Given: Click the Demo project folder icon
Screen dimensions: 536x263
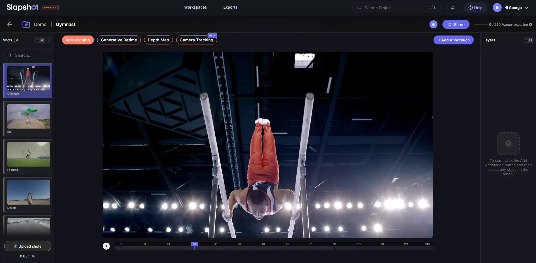Looking at the screenshot, I should pyautogui.click(x=26, y=24).
